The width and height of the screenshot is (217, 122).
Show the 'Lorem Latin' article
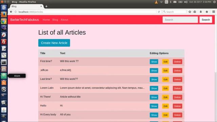click(x=154, y=88)
